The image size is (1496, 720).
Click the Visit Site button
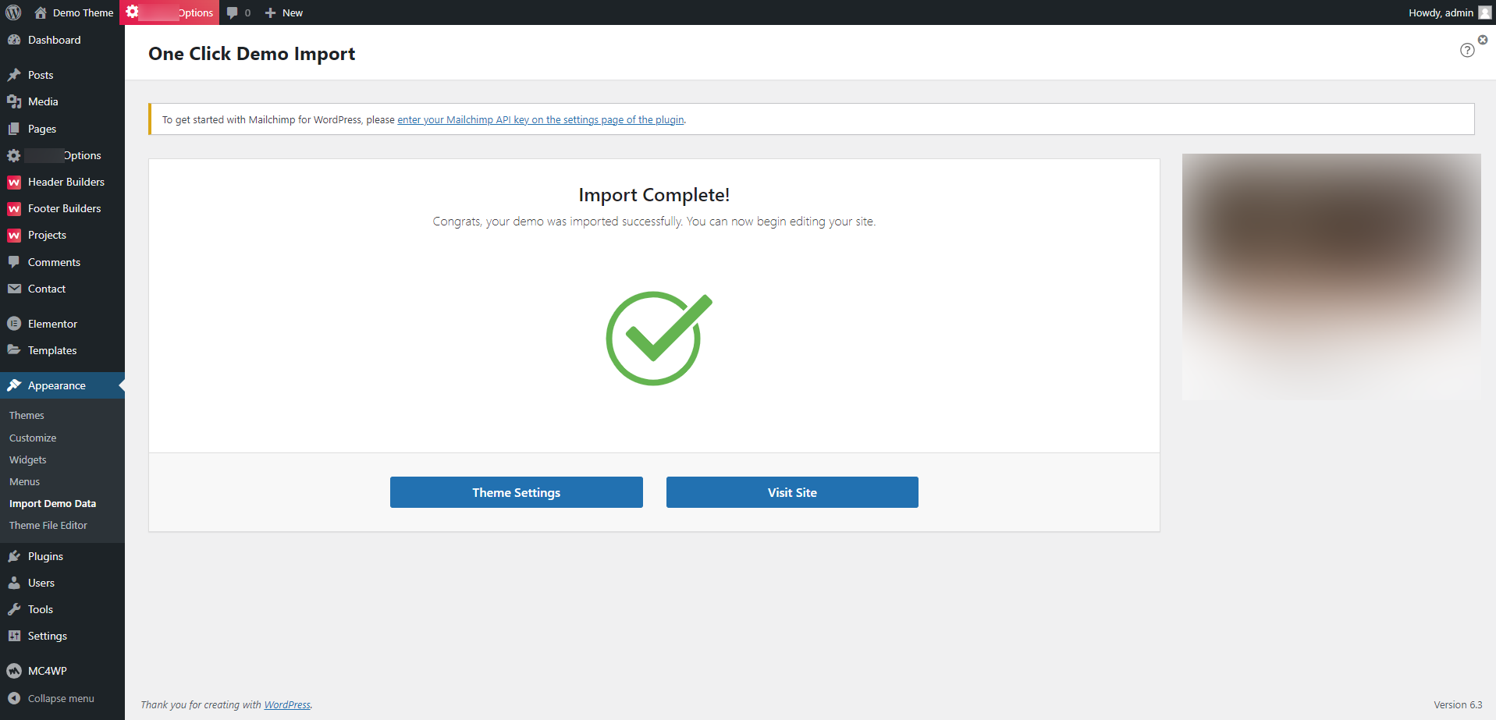click(791, 492)
